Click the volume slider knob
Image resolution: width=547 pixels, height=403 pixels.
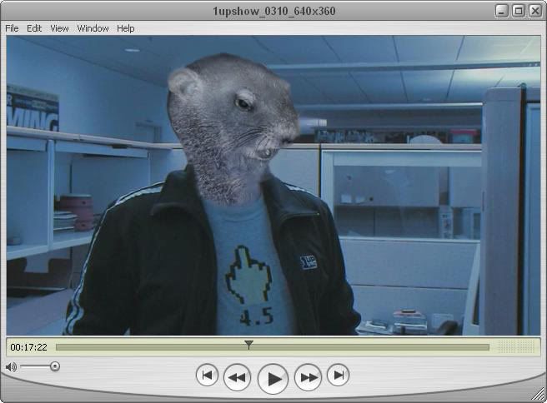pos(55,366)
